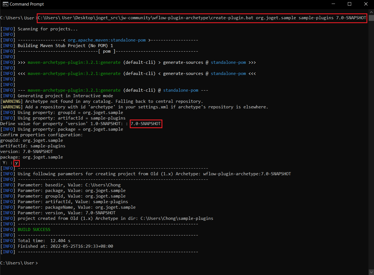Click the Command Prompt icon in title bar

5,4
